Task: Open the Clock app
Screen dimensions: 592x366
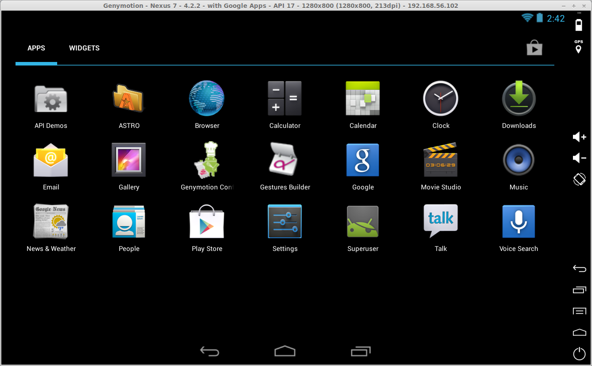Action: [x=441, y=98]
